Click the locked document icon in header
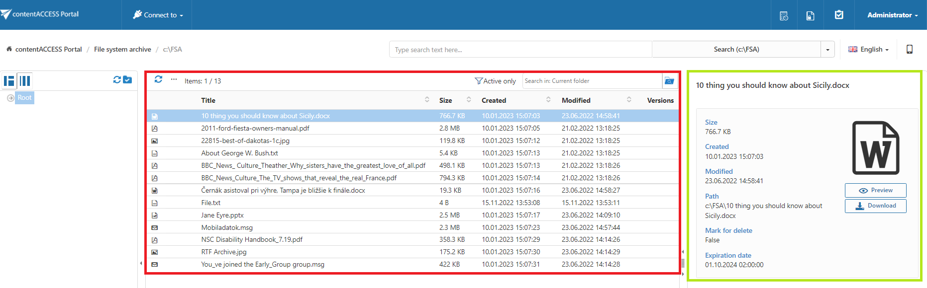 point(810,16)
